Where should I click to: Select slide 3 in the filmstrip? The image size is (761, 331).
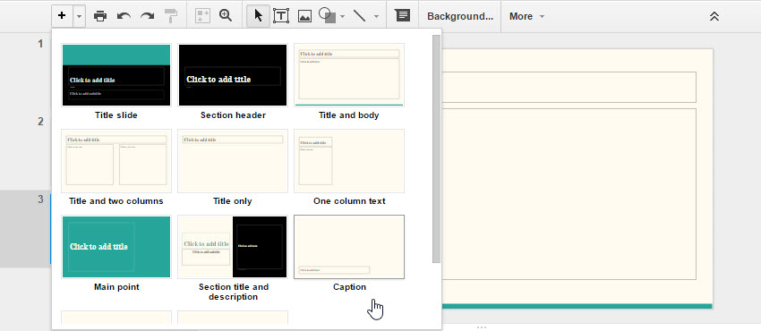point(25,229)
